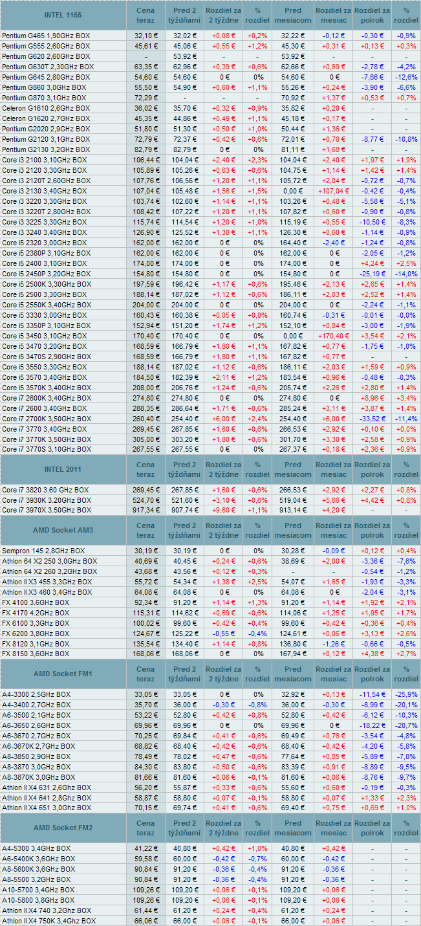Select A6-3670K 2,7GHz BOX
Image resolution: width=421 pixels, height=926 pixels.
[39, 747]
